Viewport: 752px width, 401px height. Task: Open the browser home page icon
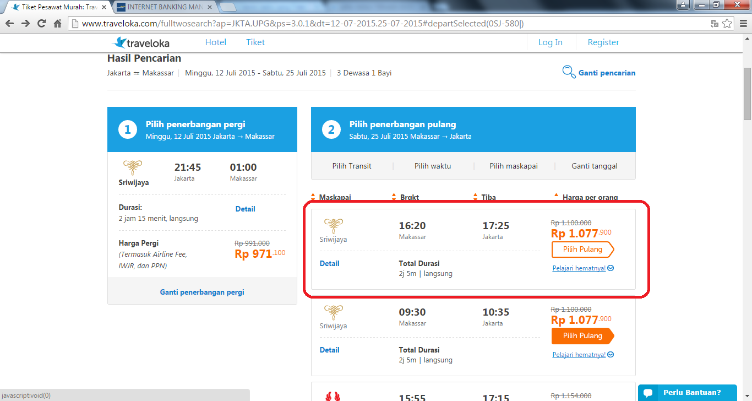tap(57, 24)
